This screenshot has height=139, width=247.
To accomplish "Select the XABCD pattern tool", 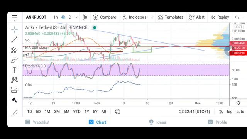I will pyautogui.click(x=14, y=80).
